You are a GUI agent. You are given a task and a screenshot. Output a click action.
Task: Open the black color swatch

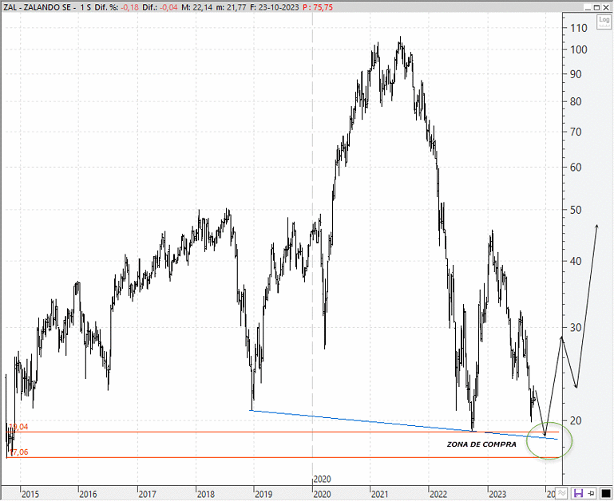coord(606,493)
